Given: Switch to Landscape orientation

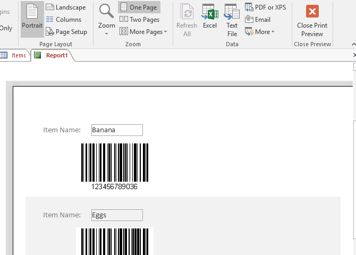Looking at the screenshot, I should 66,7.
